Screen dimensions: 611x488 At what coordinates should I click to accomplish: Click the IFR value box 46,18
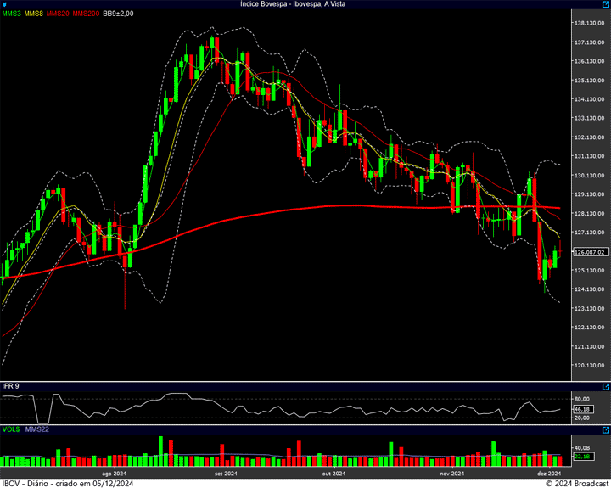click(582, 409)
